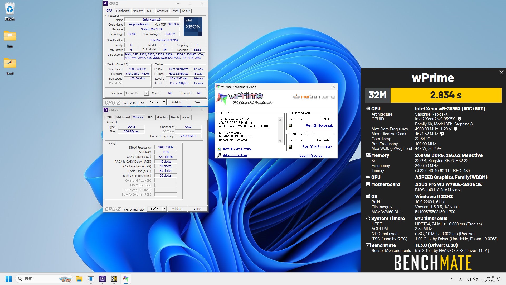The image size is (506, 285).
Task: Open the Bench tab in lower CPU-Z
Action: point(175,117)
